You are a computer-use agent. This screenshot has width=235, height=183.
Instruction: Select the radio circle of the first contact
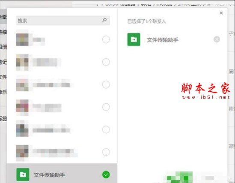point(106,39)
